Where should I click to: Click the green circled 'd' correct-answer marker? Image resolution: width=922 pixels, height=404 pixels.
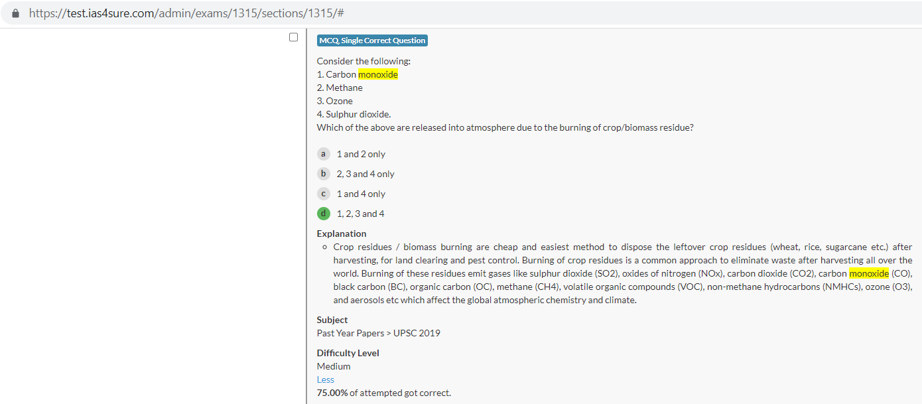pos(323,214)
